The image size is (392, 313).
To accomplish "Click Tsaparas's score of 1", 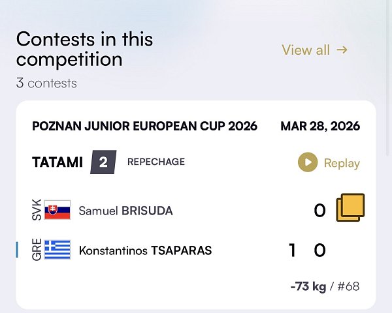I will tap(293, 250).
